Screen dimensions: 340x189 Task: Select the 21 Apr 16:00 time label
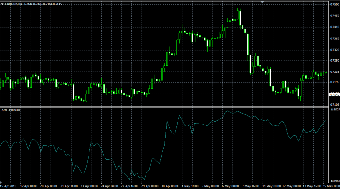(x=69, y=186)
